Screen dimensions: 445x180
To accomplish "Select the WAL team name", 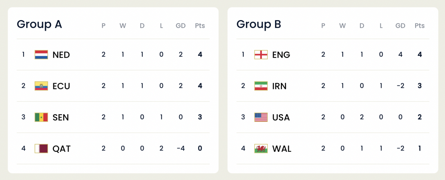I will [282, 149].
